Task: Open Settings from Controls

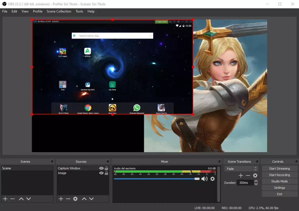Action: (x=280, y=188)
